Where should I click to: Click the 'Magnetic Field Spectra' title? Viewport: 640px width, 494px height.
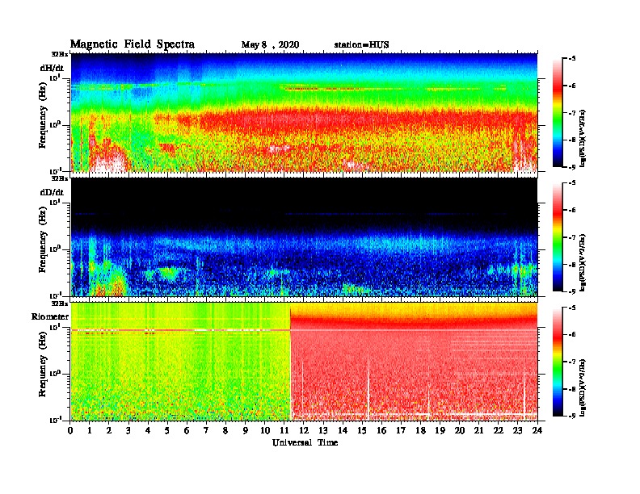point(133,44)
